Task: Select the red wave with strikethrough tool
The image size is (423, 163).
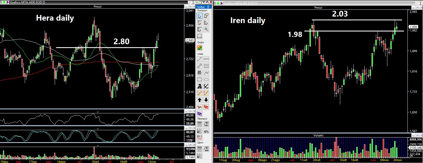Action: pos(206,107)
